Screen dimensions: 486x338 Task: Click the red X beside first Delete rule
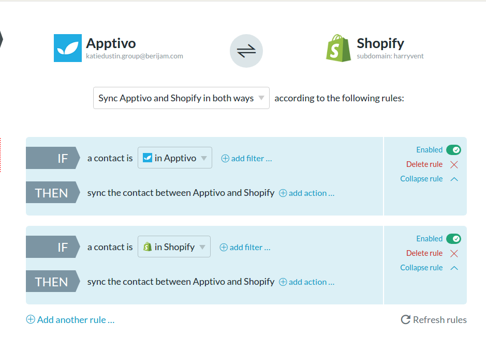tap(454, 164)
